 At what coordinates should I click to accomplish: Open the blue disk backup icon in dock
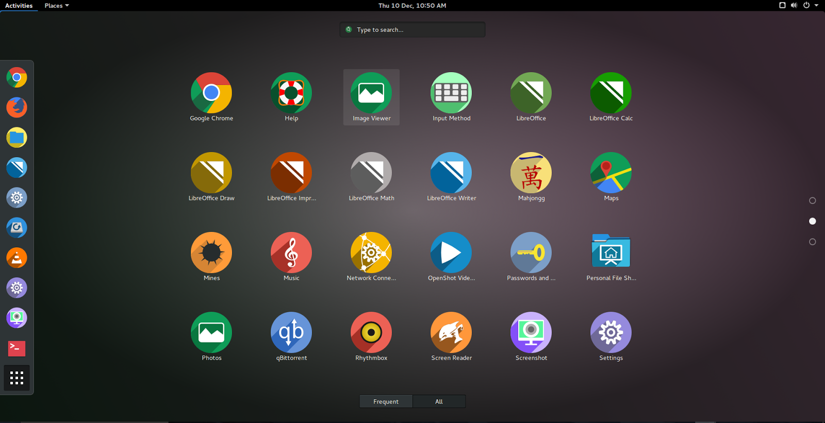[16, 228]
